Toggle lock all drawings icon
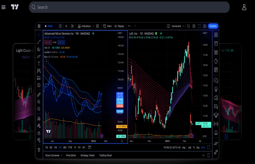This screenshot has width=255, height=164. [x=39, y=133]
